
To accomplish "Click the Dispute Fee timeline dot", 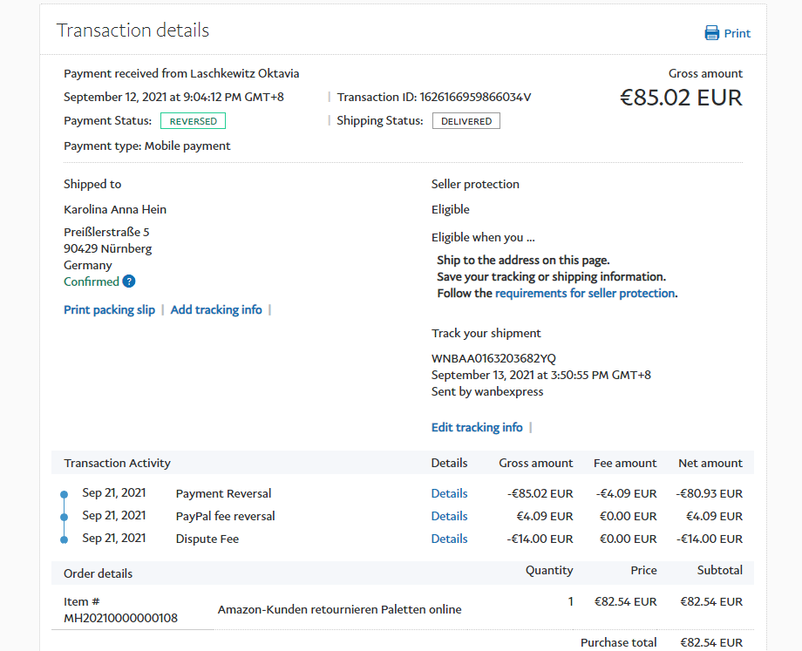I will [64, 540].
